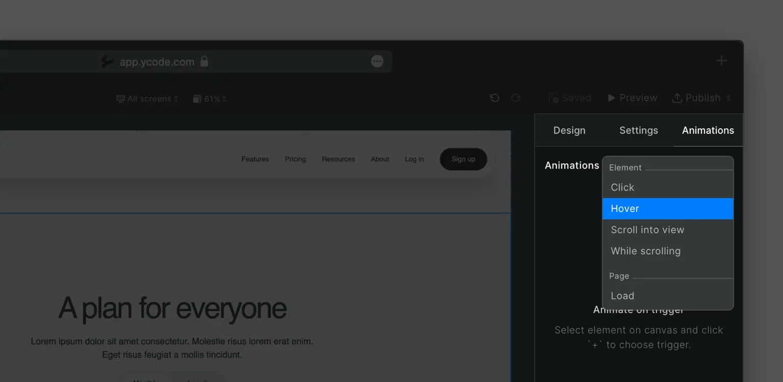Image resolution: width=783 pixels, height=382 pixels.
Task: Click Pricing link in canvas navbar
Action: point(295,159)
